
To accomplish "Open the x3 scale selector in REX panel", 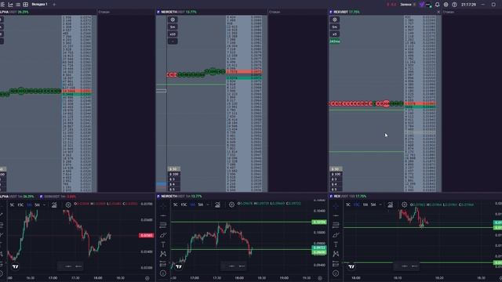I will 335,34.
